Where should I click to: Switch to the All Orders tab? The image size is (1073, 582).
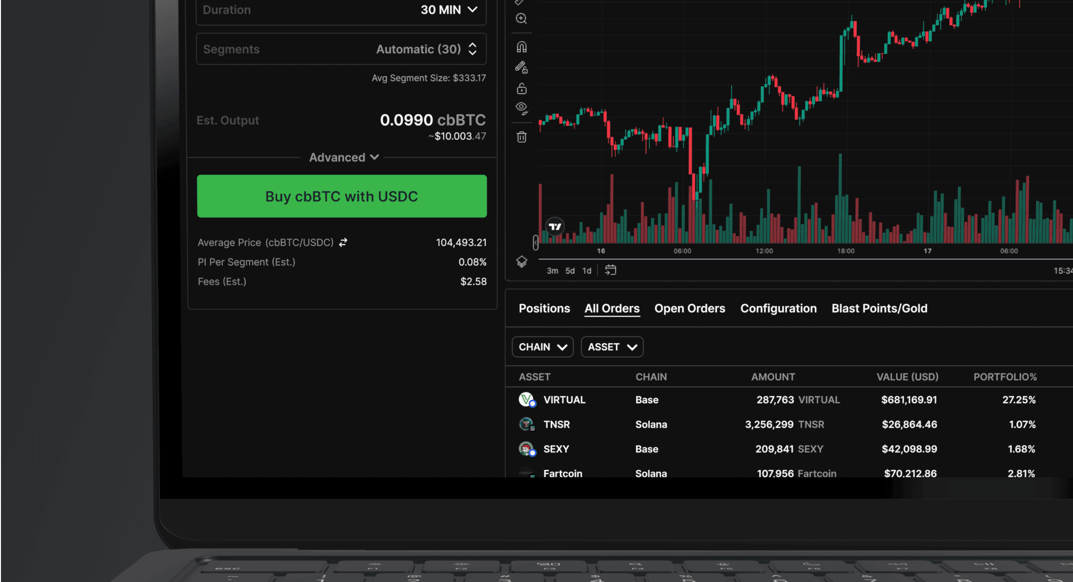[x=612, y=308]
